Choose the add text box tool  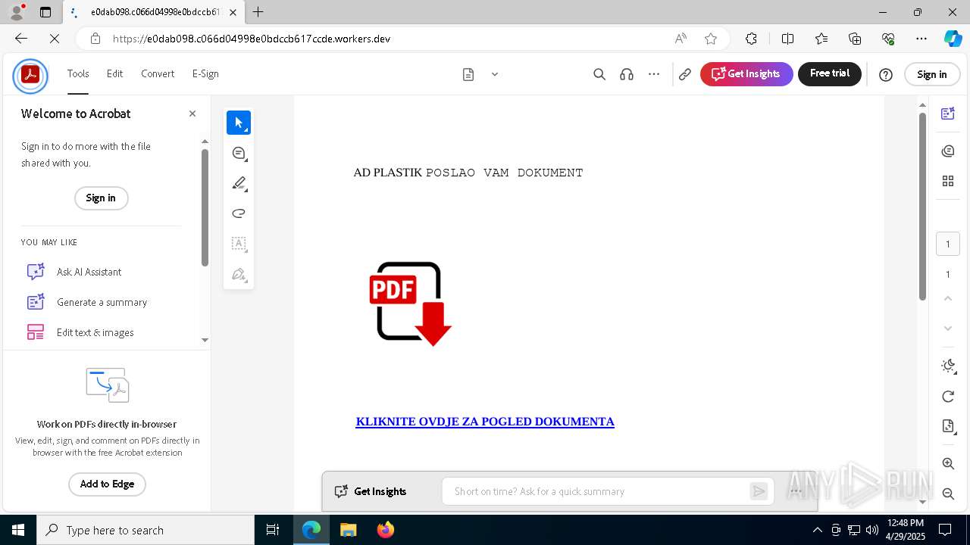[239, 244]
